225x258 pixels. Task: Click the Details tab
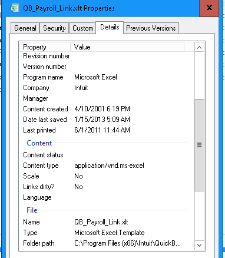[x=110, y=27]
